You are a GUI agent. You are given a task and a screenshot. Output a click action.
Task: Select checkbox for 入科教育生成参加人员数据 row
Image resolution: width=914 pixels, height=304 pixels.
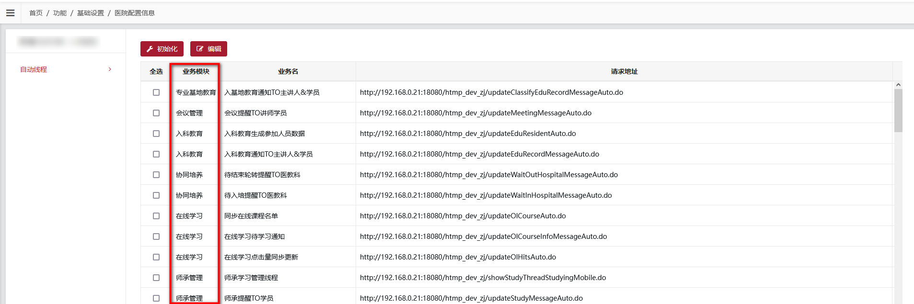[x=156, y=134]
